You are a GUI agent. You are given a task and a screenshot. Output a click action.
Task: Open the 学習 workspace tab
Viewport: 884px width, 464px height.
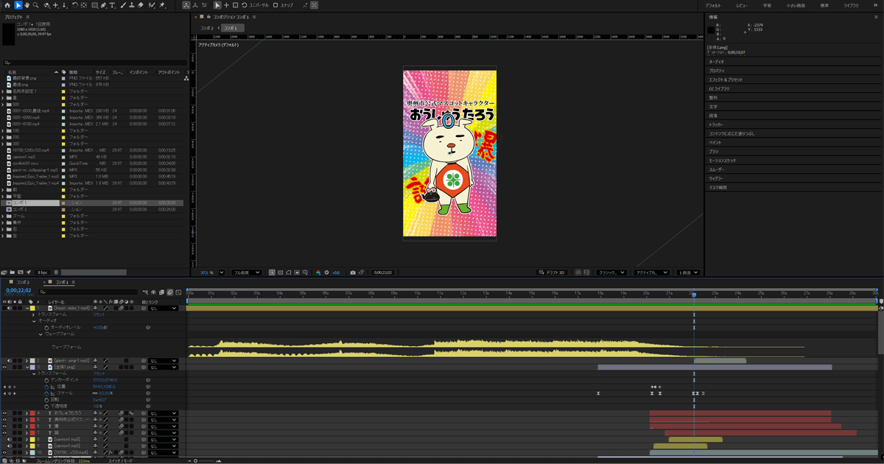click(x=767, y=5)
